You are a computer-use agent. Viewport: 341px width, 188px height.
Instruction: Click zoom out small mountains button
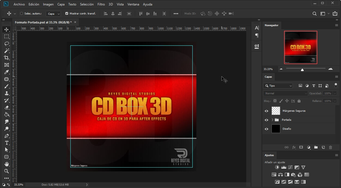pyautogui.click(x=281, y=69)
